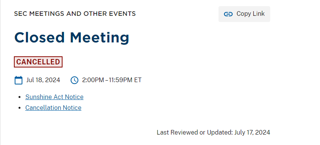Click the Jul 18, 2024 date text
The height and width of the screenshot is (145, 320).
pyautogui.click(x=43, y=80)
